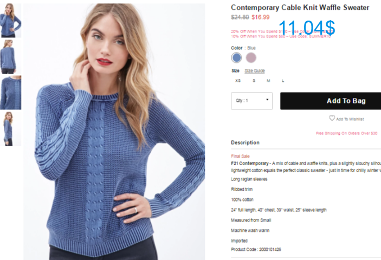
Task: Select the mauve pink color swatch
Action: [251, 58]
